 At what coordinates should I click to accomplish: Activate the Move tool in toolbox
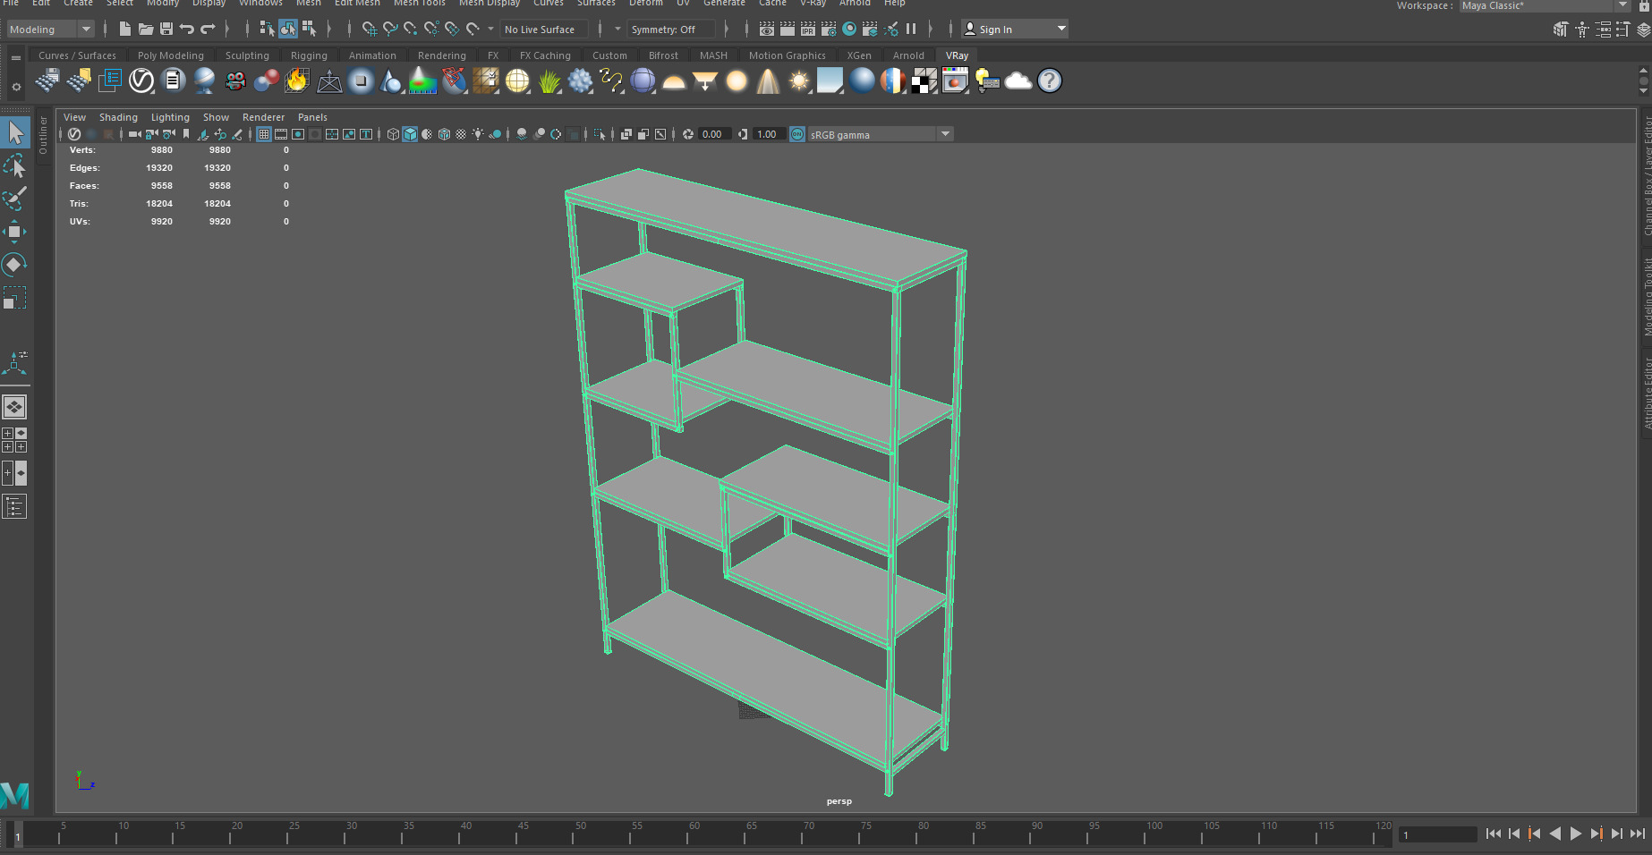[x=15, y=232]
